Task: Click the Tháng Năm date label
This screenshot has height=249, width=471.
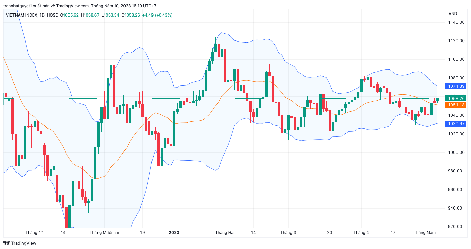Action: pos(424,233)
